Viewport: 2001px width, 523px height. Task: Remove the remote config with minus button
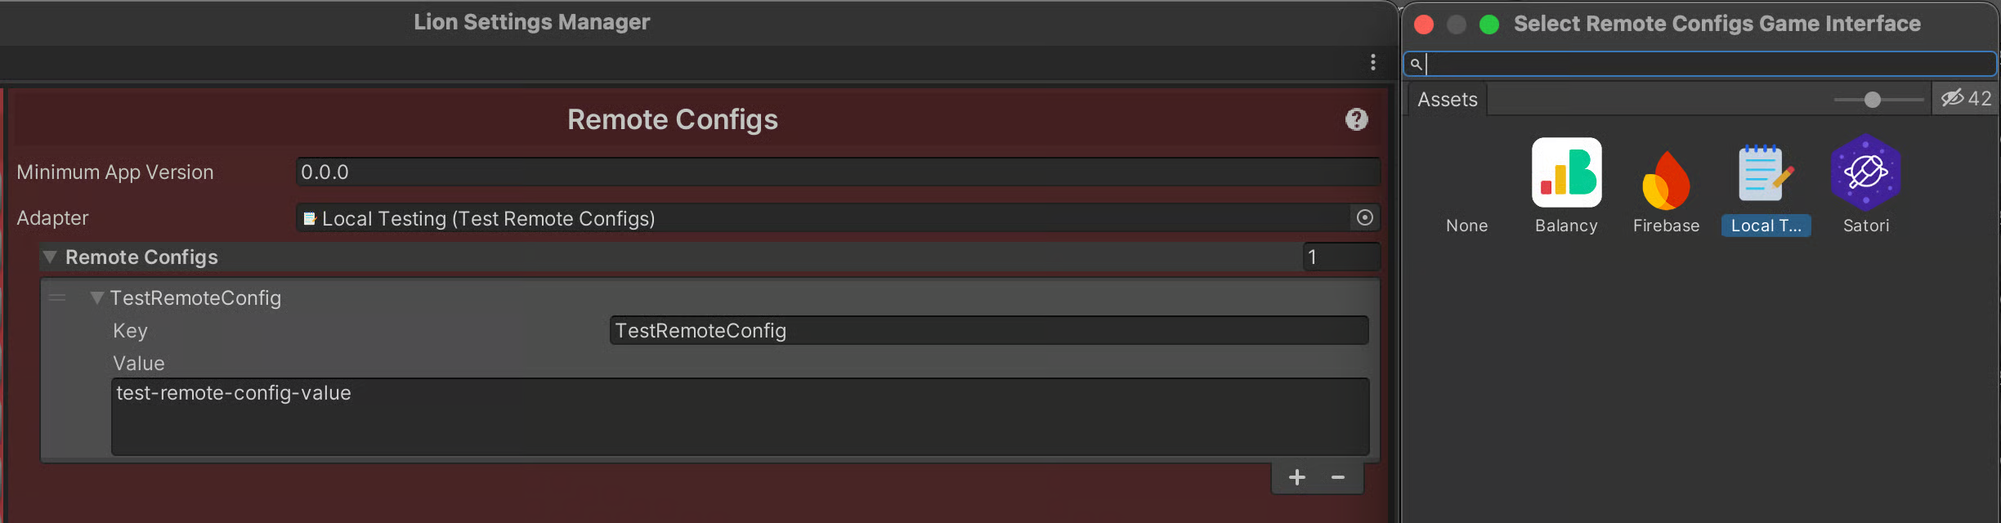pos(1338,477)
